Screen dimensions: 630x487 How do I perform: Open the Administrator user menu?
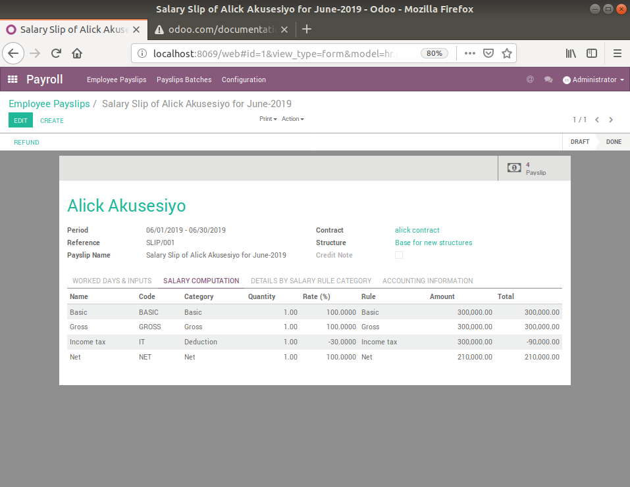[593, 80]
